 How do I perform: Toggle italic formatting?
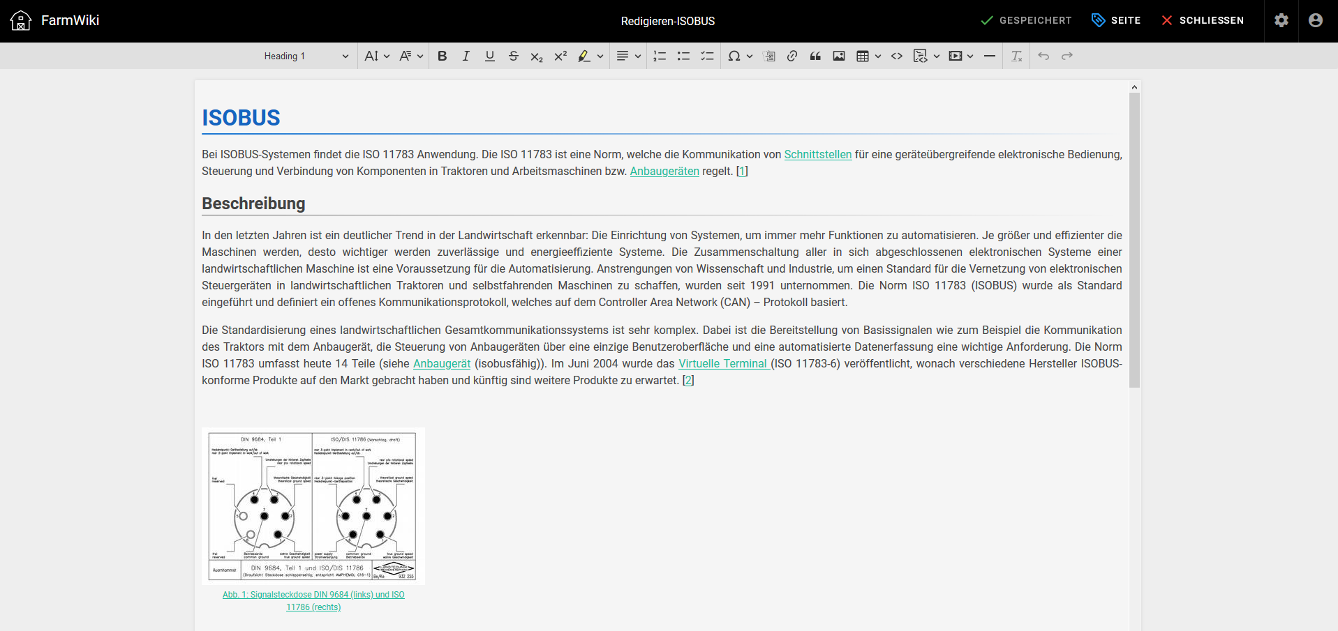click(x=466, y=56)
